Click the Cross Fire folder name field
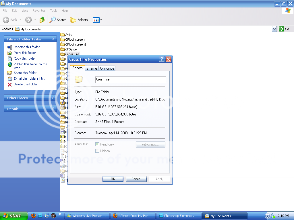Screen dimensions: 294x220 pyautogui.click(x=130, y=79)
